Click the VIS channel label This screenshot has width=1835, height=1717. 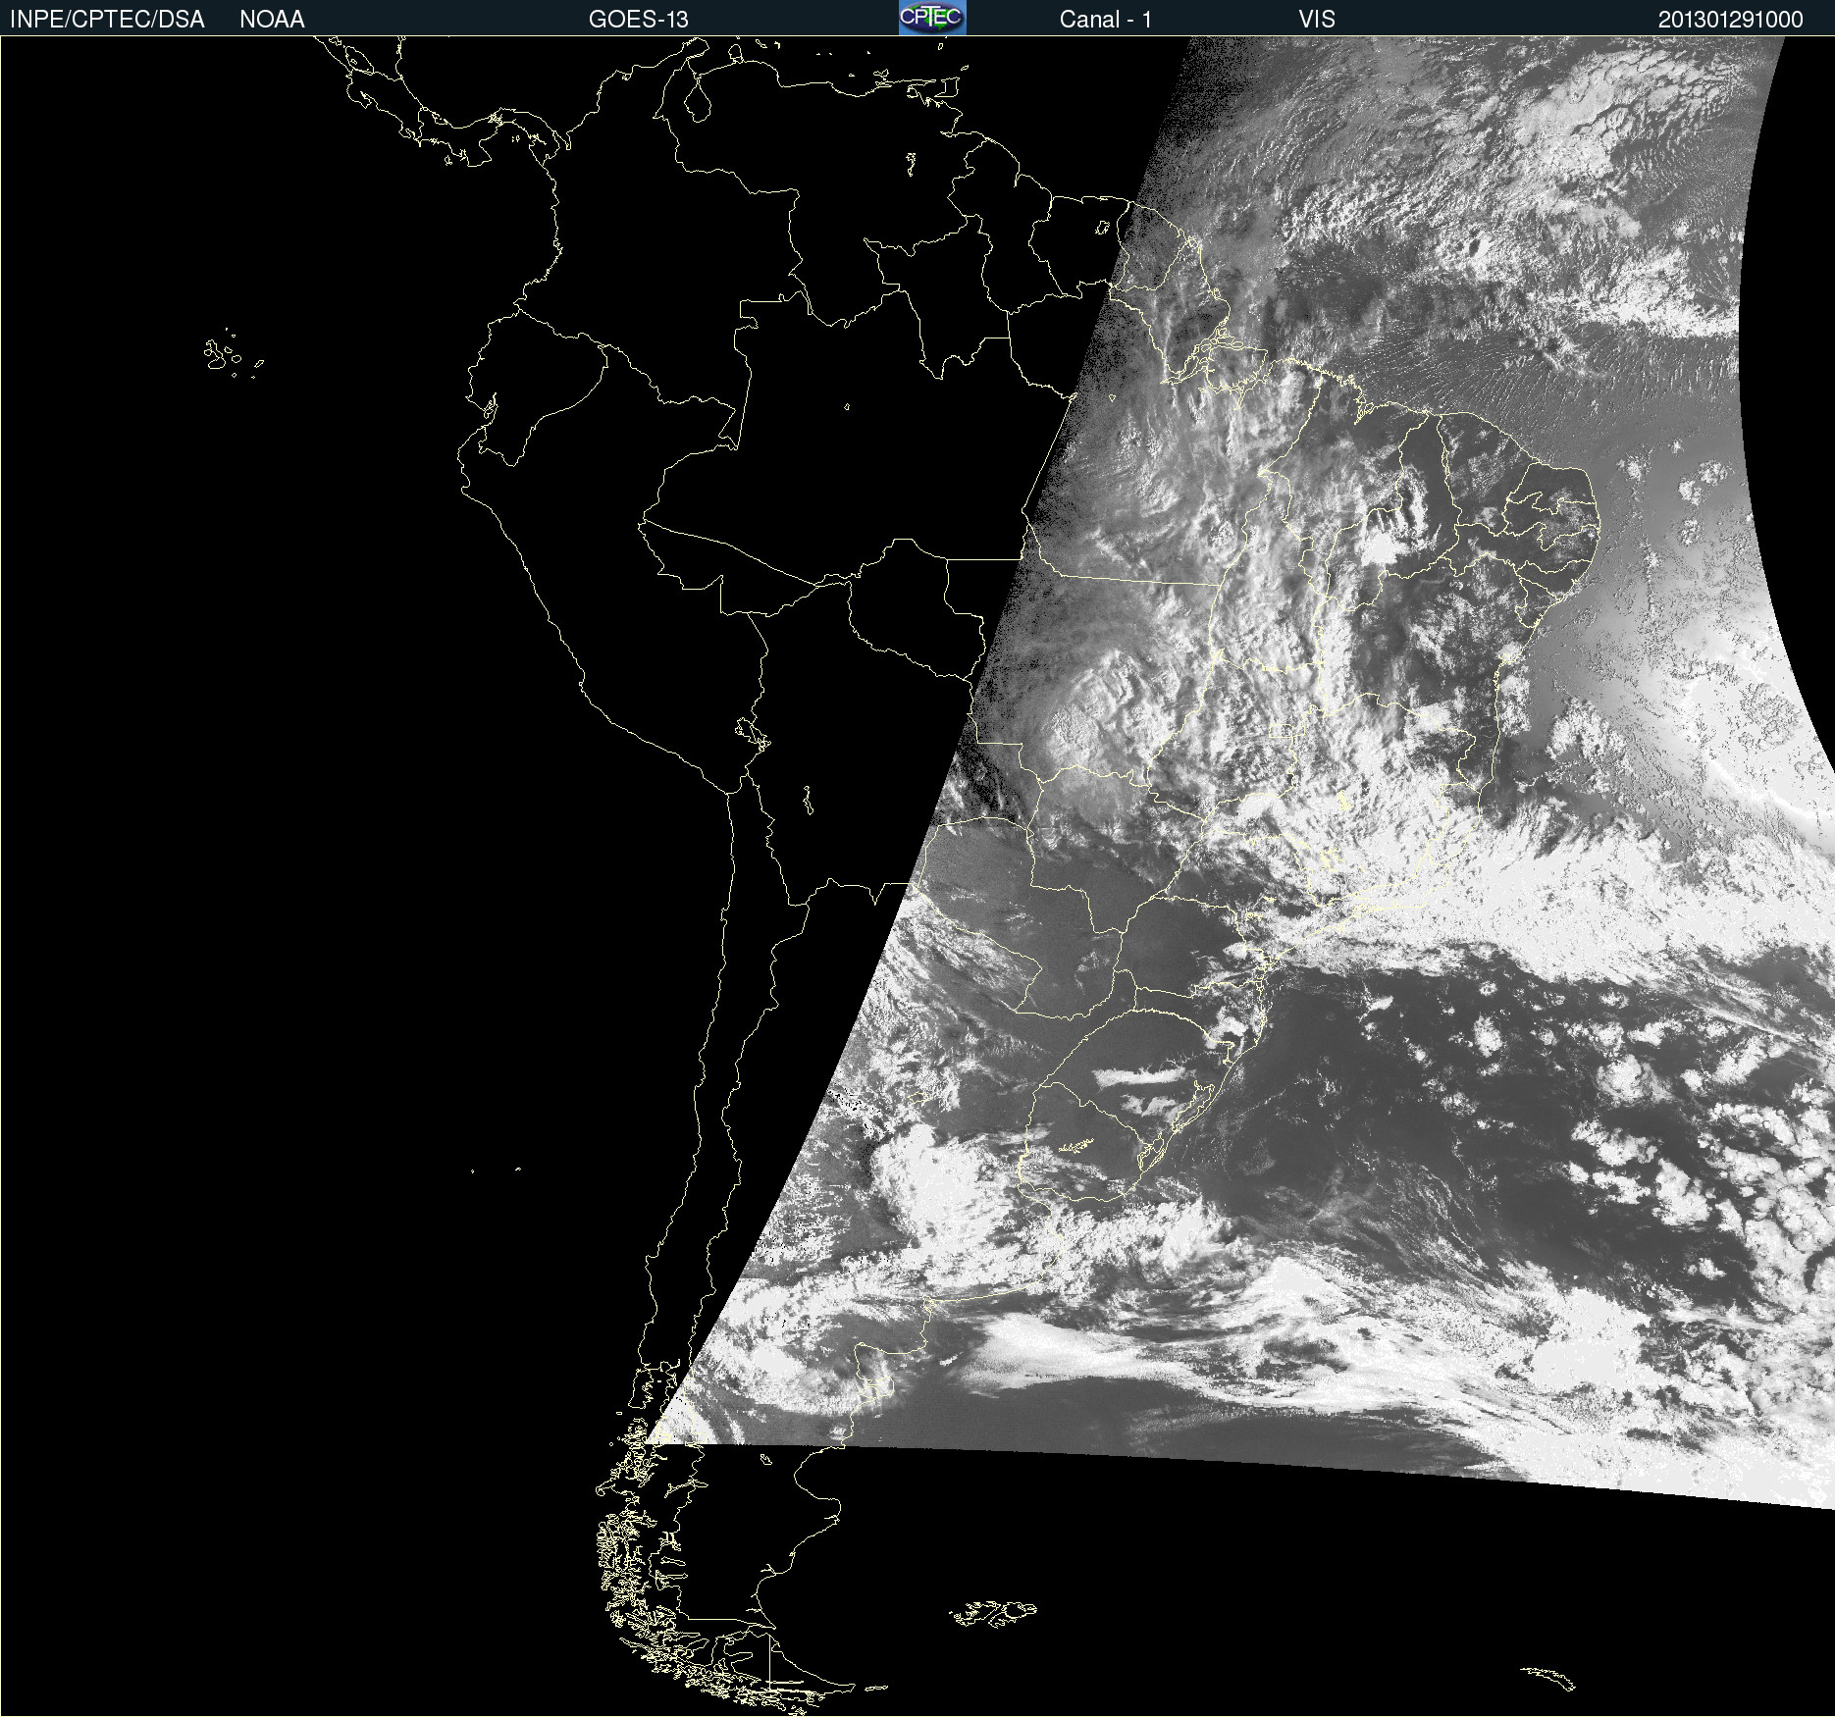click(1317, 20)
